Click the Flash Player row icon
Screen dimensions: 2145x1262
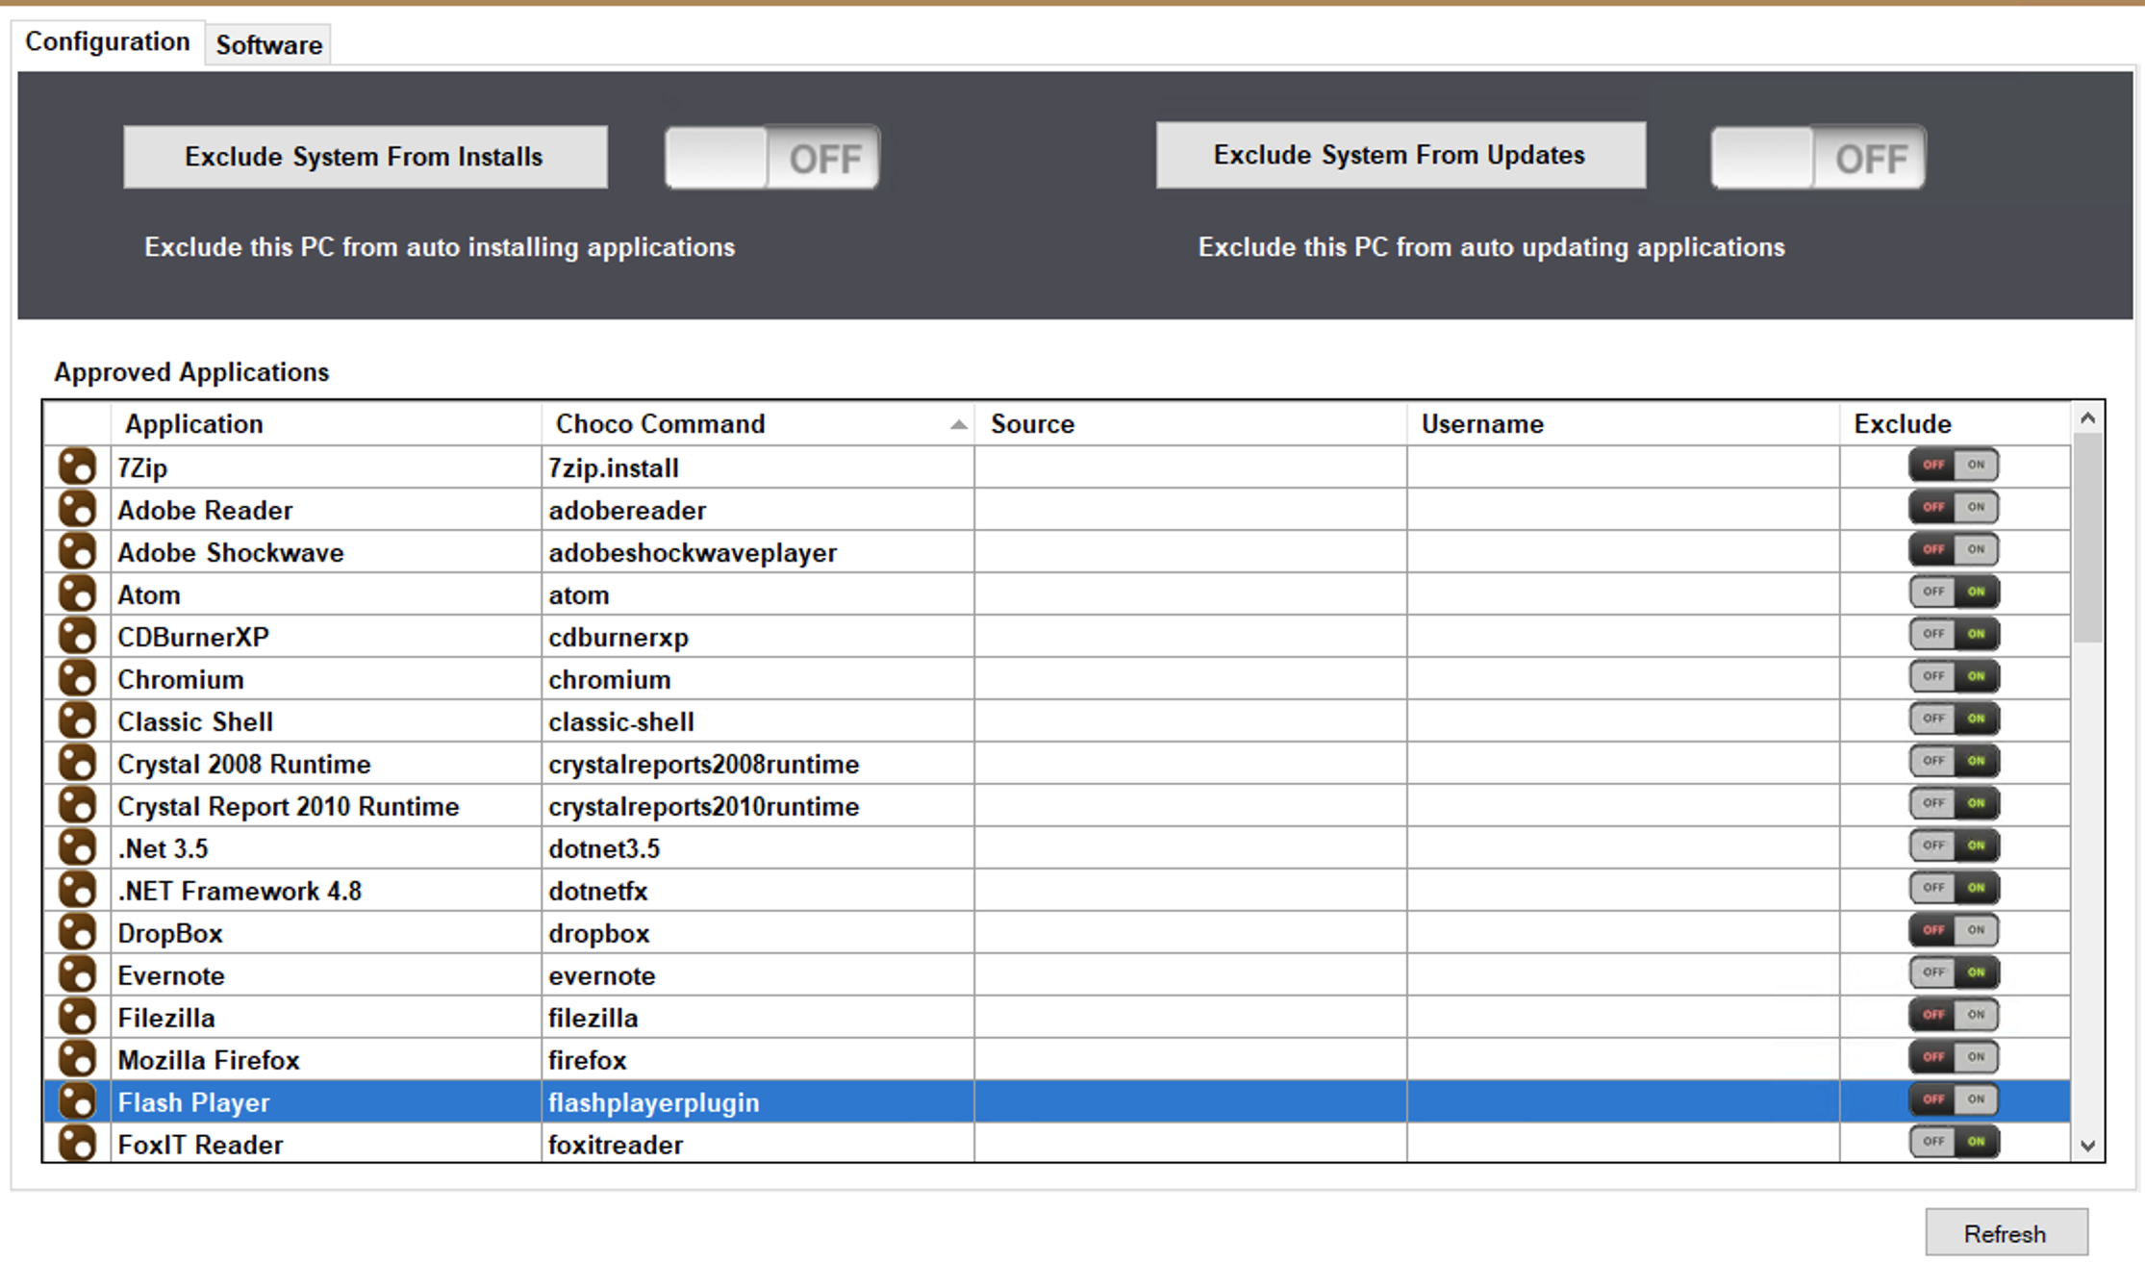click(x=77, y=1101)
